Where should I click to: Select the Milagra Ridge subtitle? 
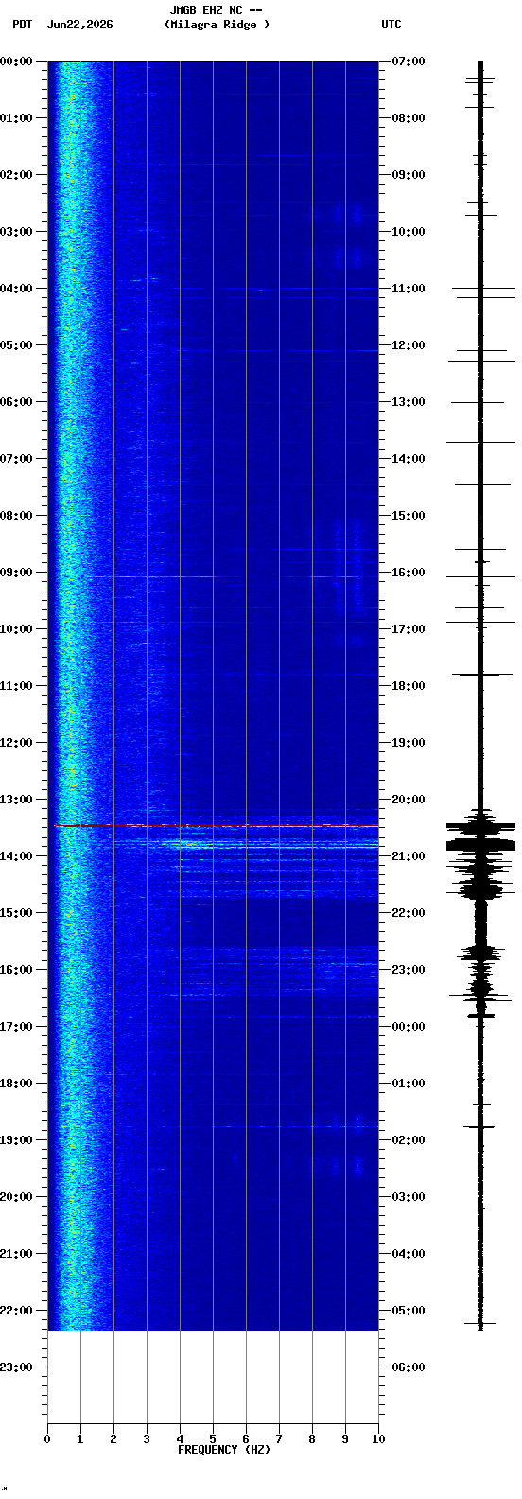tap(217, 25)
